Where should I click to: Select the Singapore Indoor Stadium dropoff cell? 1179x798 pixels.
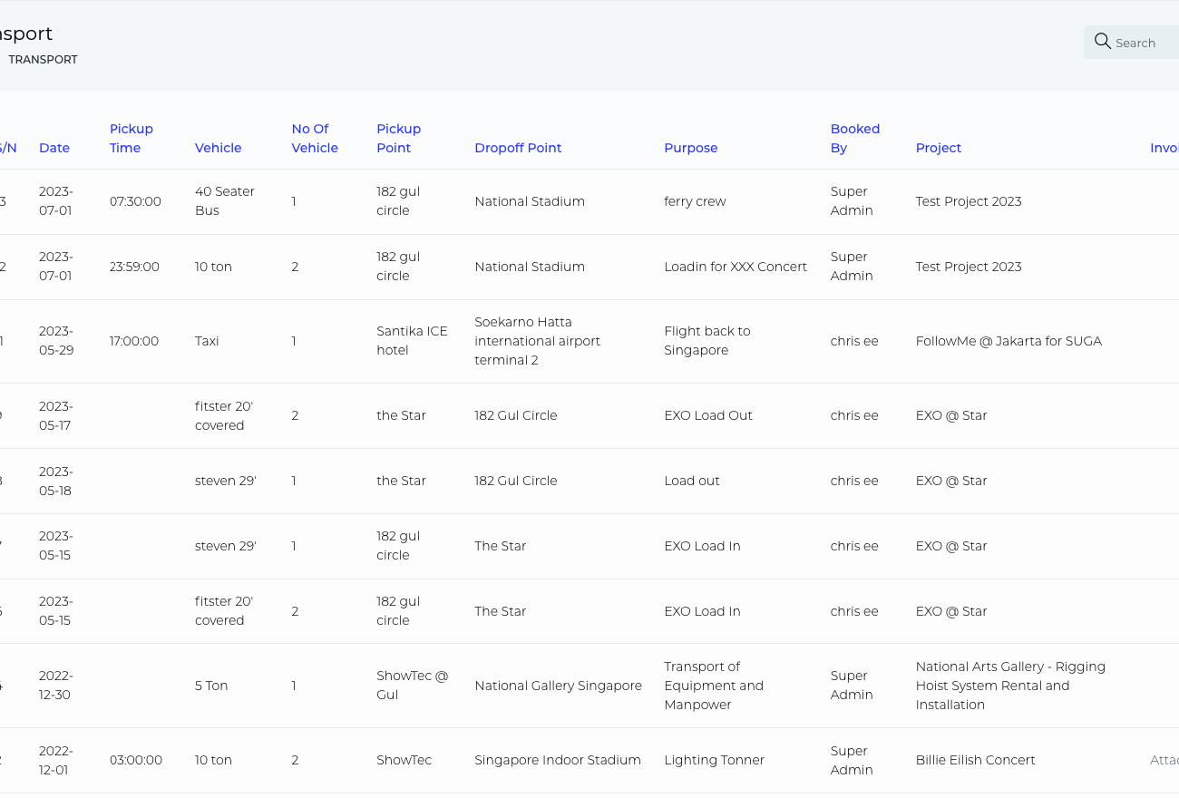click(x=557, y=760)
